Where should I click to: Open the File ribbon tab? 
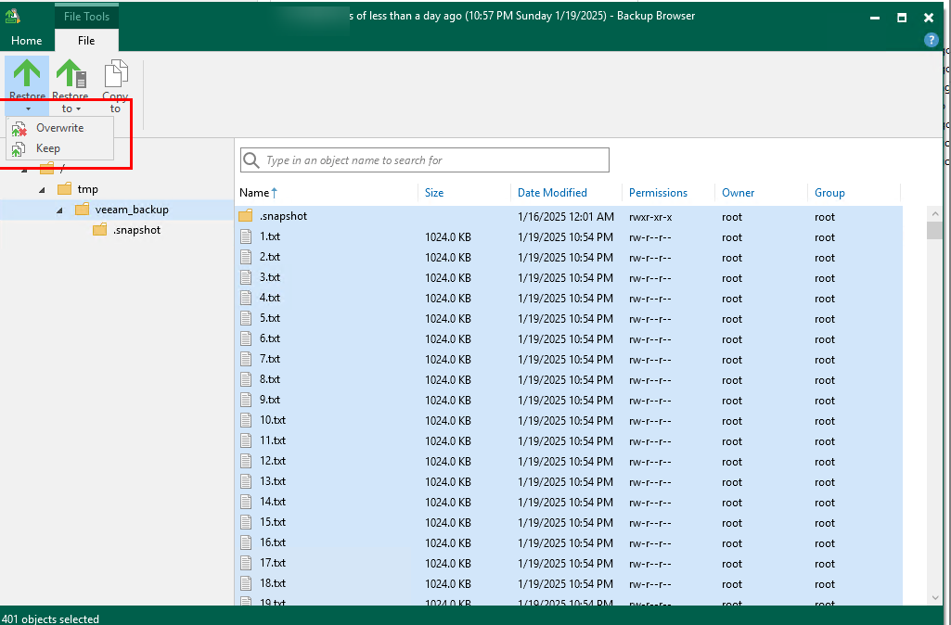click(86, 41)
